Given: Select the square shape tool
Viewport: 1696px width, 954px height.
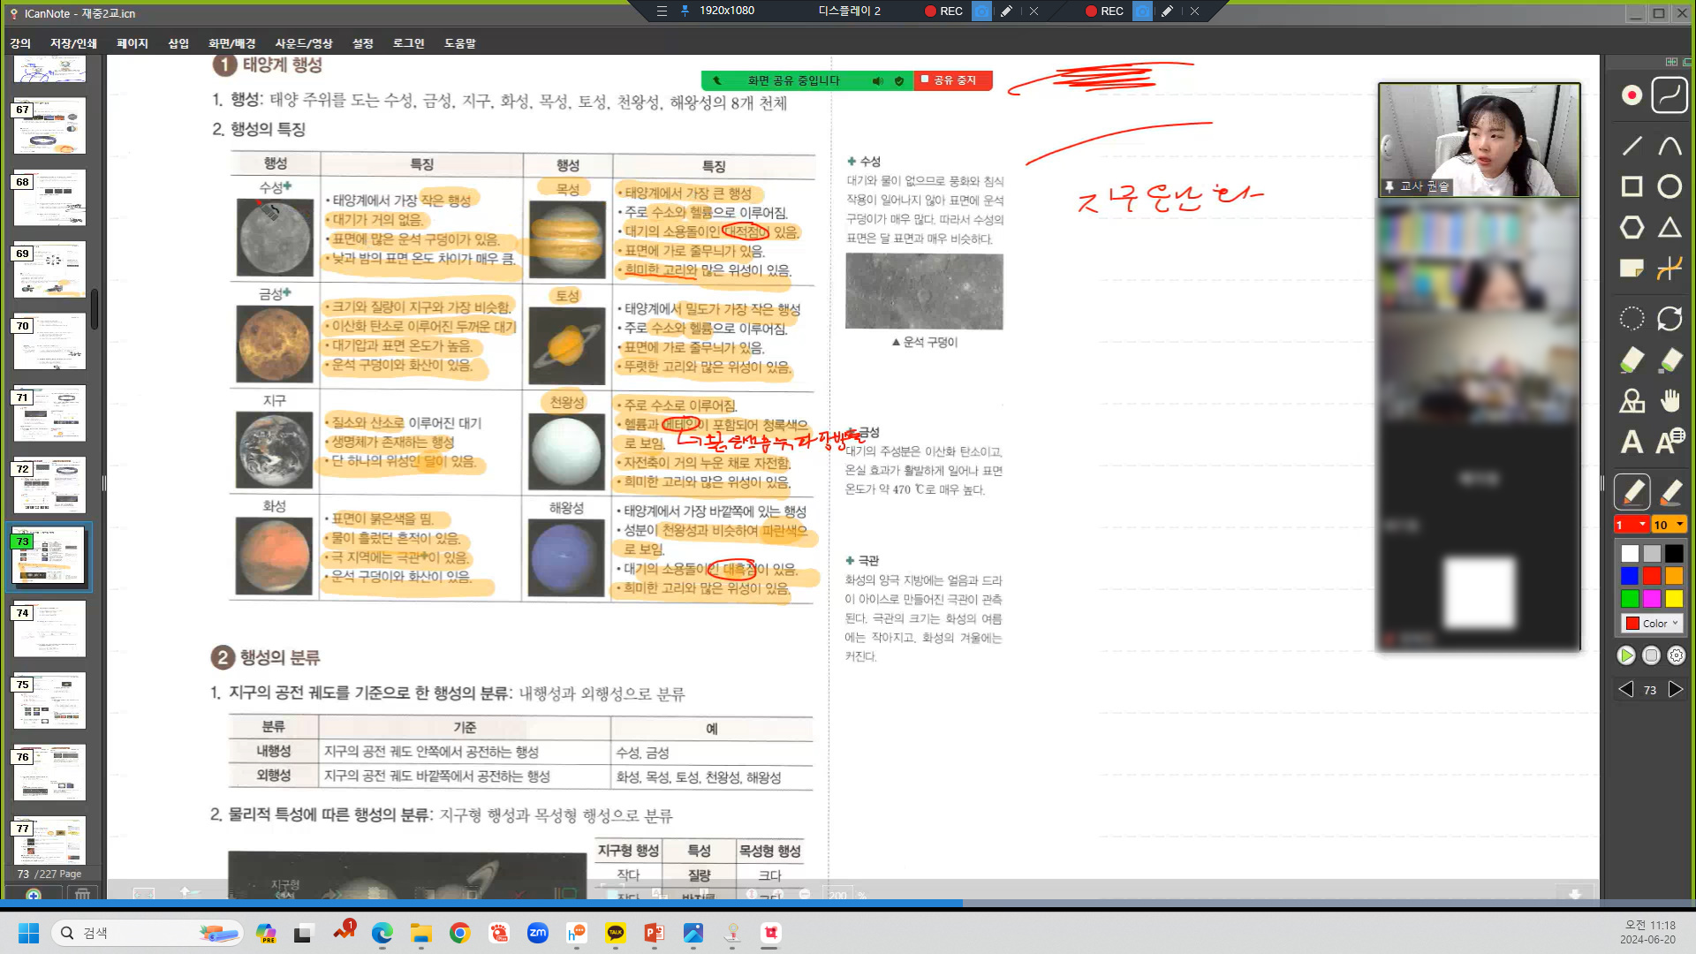Looking at the screenshot, I should (x=1632, y=186).
